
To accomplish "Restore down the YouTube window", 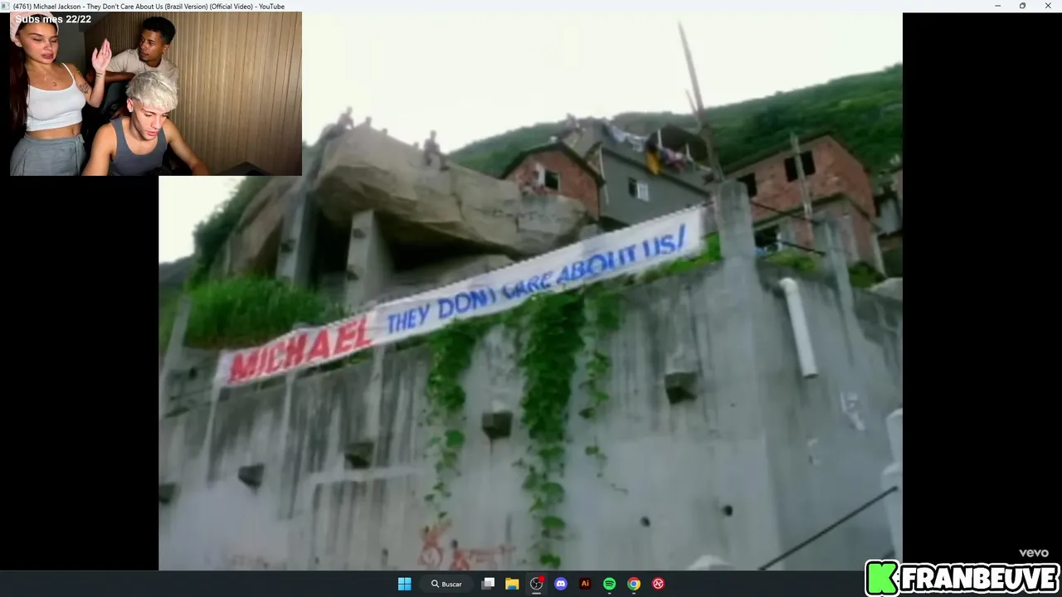I will [x=1022, y=6].
